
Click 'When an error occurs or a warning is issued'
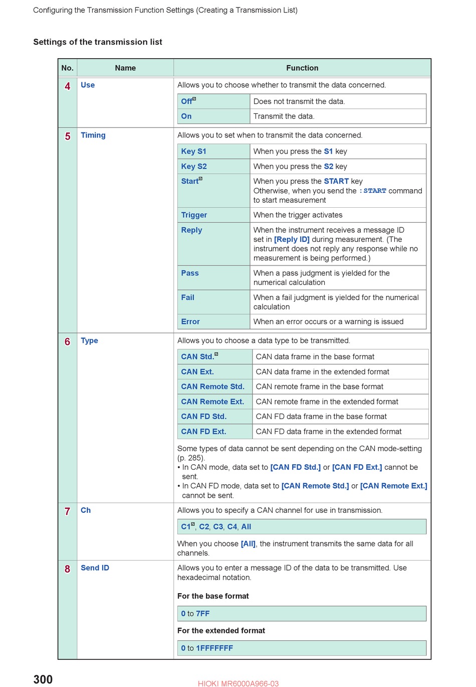pyautogui.click(x=328, y=322)
